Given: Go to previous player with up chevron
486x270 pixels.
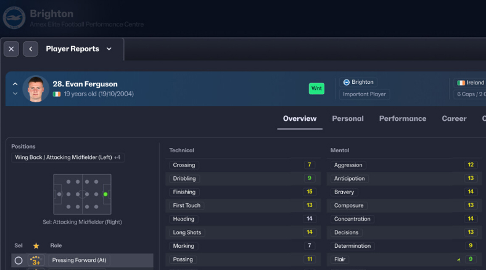Looking at the screenshot, I should 15,84.
